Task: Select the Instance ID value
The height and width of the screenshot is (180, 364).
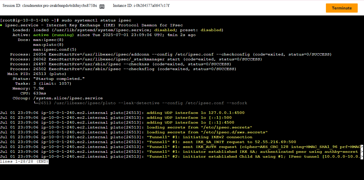Action: point(151,6)
